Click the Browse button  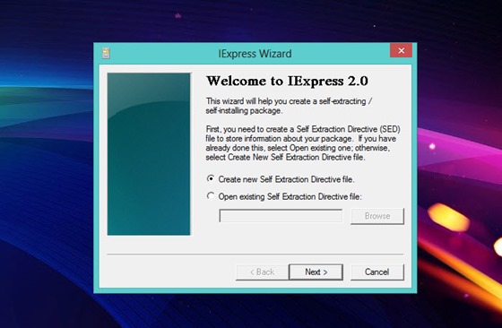(x=377, y=216)
